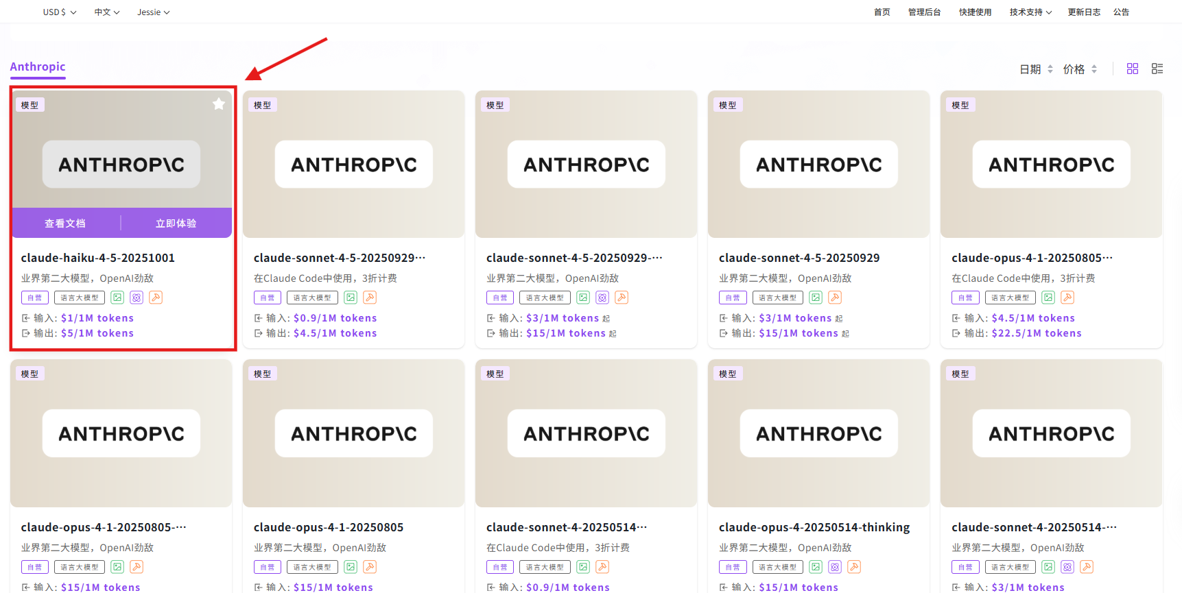Viewport: 1182px width, 593px height.
Task: Click the orange tool icon on claude-sonnet-4-5-20250929 fourth card
Action: (835, 298)
